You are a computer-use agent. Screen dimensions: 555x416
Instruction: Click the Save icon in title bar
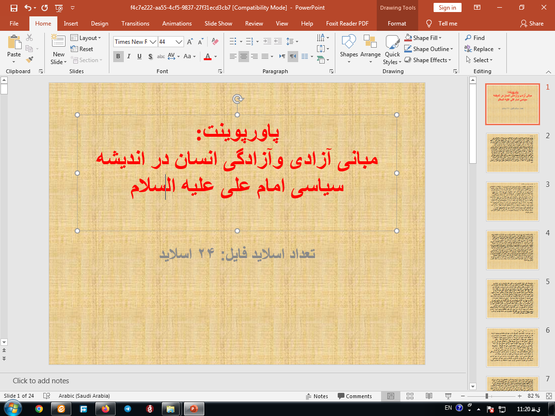coord(13,8)
